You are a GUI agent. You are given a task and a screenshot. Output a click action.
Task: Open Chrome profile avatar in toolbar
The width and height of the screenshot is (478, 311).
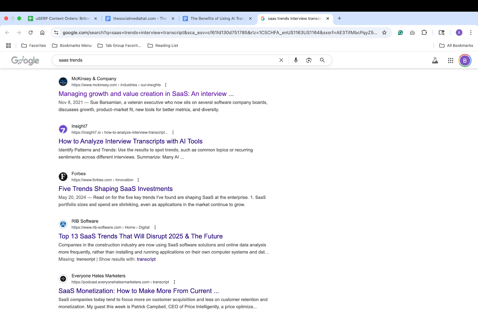[459, 33]
